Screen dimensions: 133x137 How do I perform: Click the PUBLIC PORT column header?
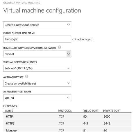91,111
